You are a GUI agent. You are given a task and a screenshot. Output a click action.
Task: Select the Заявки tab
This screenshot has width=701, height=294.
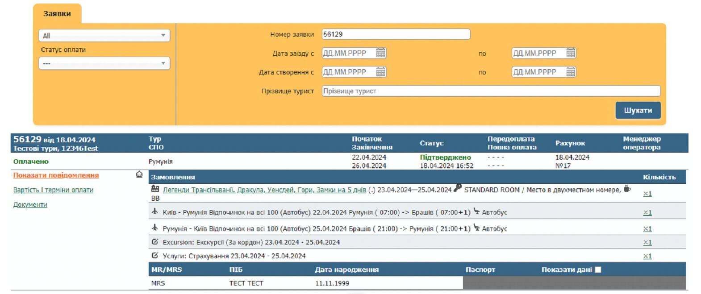coord(57,14)
